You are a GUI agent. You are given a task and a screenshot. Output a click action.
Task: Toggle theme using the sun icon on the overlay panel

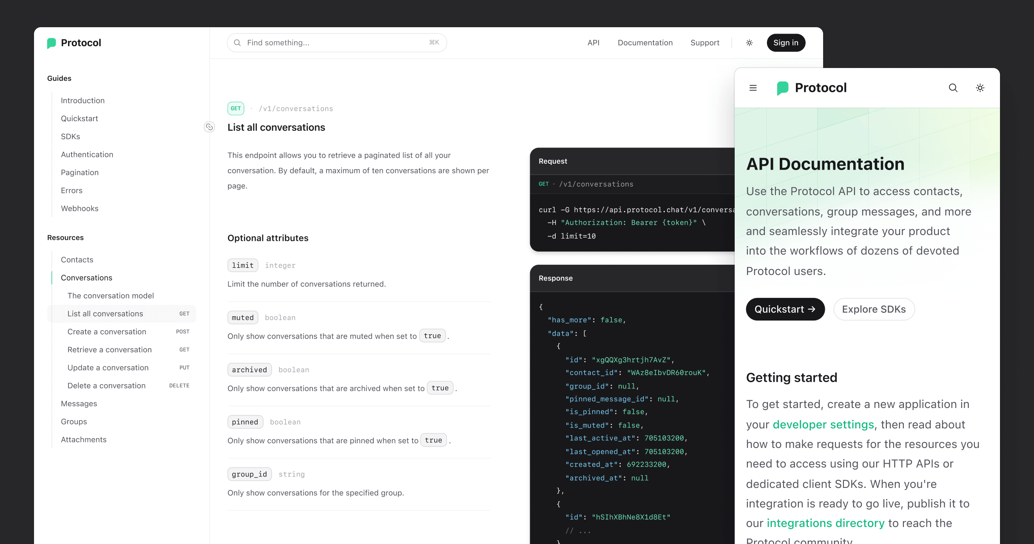(980, 88)
